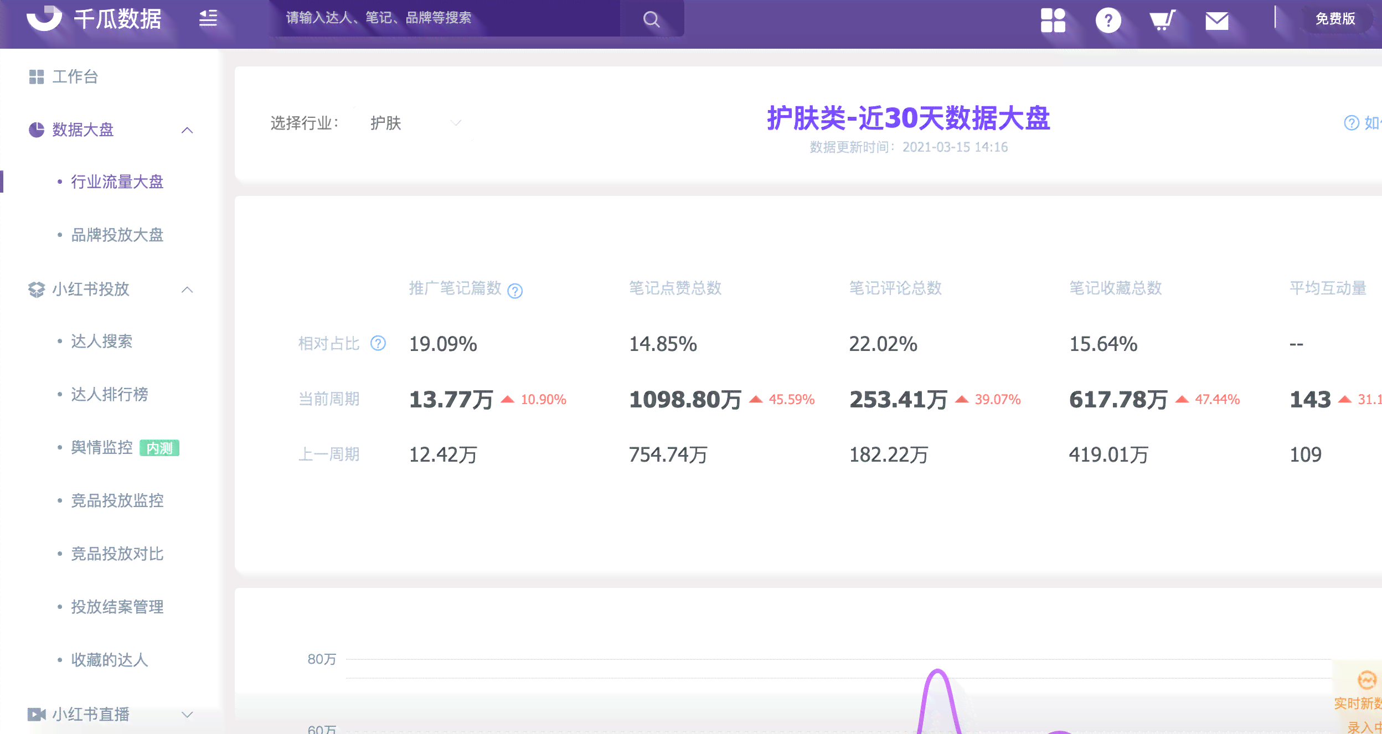Click the 253.41万 comments value
Screen dimensions: 1382x734
pyautogui.click(x=898, y=399)
